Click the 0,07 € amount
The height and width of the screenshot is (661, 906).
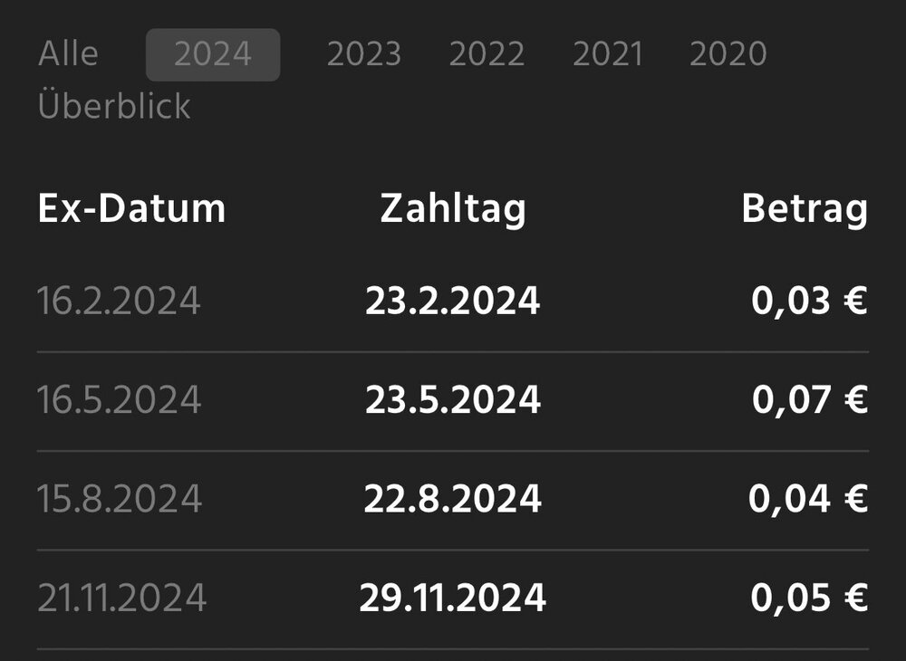(x=809, y=400)
